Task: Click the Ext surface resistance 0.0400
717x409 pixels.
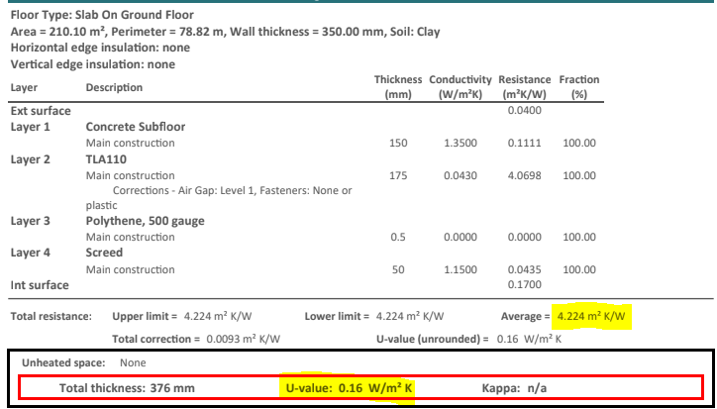Action: 525,110
